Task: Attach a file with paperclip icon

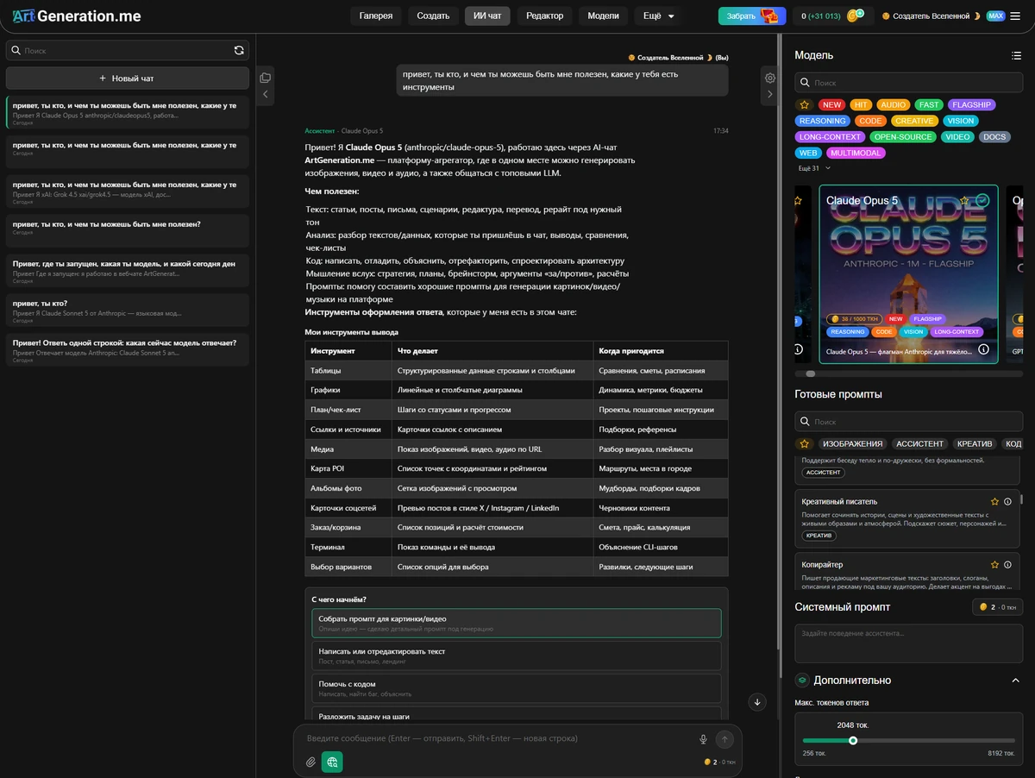Action: [311, 762]
